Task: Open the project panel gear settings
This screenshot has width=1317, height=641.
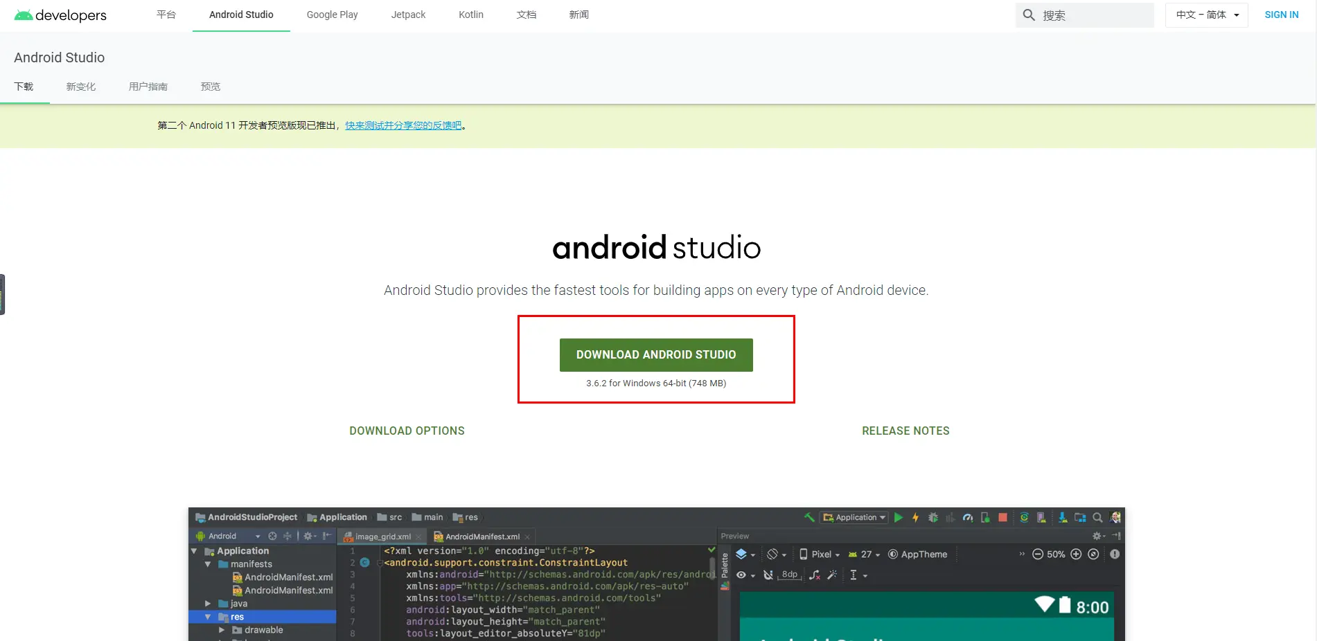Action: (309, 536)
